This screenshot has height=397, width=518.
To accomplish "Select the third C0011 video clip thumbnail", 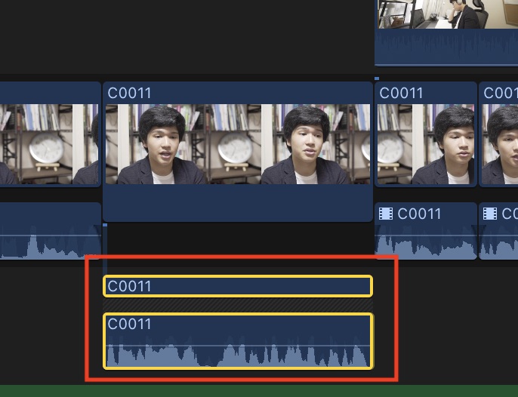I will 426,144.
